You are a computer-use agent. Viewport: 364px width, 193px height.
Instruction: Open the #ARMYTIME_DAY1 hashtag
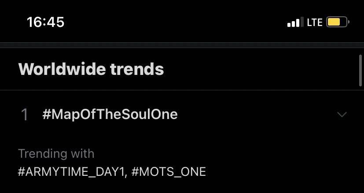71,171
